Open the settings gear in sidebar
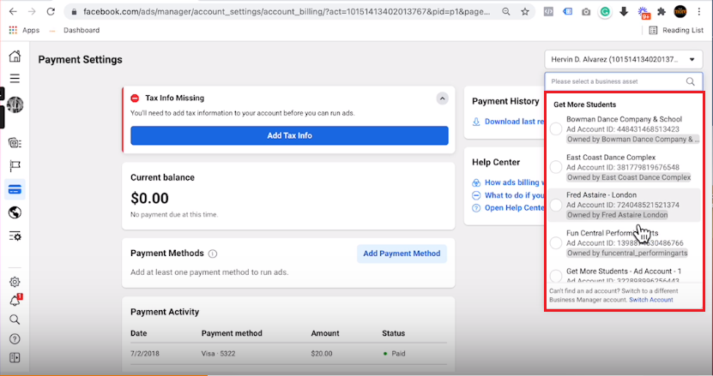This screenshot has width=713, height=376. (x=15, y=282)
